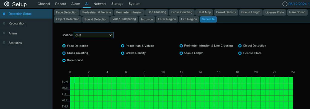Click the WED row label
Viewport: 310px width, 109px height.
(65, 100)
